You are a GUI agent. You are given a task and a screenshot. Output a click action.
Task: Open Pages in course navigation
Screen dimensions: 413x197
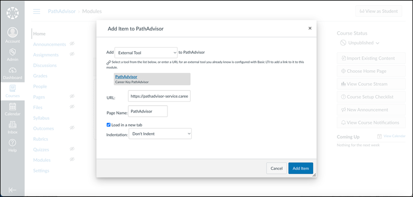[39, 97]
